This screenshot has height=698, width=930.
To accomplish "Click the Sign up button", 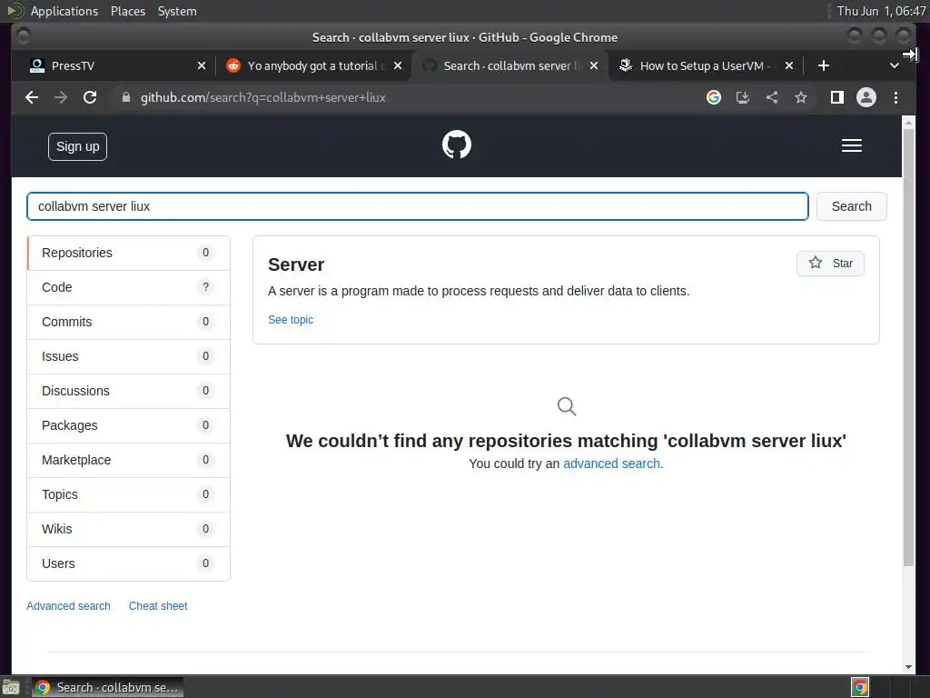I will [x=78, y=146].
